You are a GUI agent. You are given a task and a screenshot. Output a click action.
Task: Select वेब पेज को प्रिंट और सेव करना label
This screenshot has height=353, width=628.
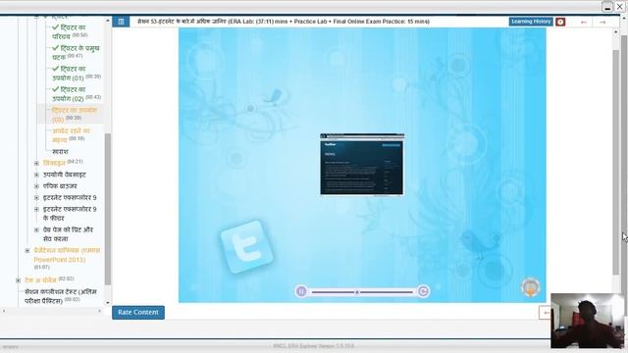click(68, 234)
